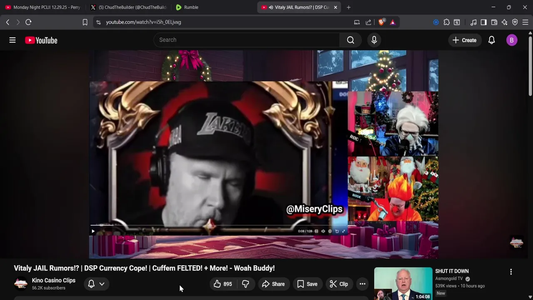Screen dimensions: 533x300
Task: Open Asmongold TV channel link
Action: [x=449, y=279]
